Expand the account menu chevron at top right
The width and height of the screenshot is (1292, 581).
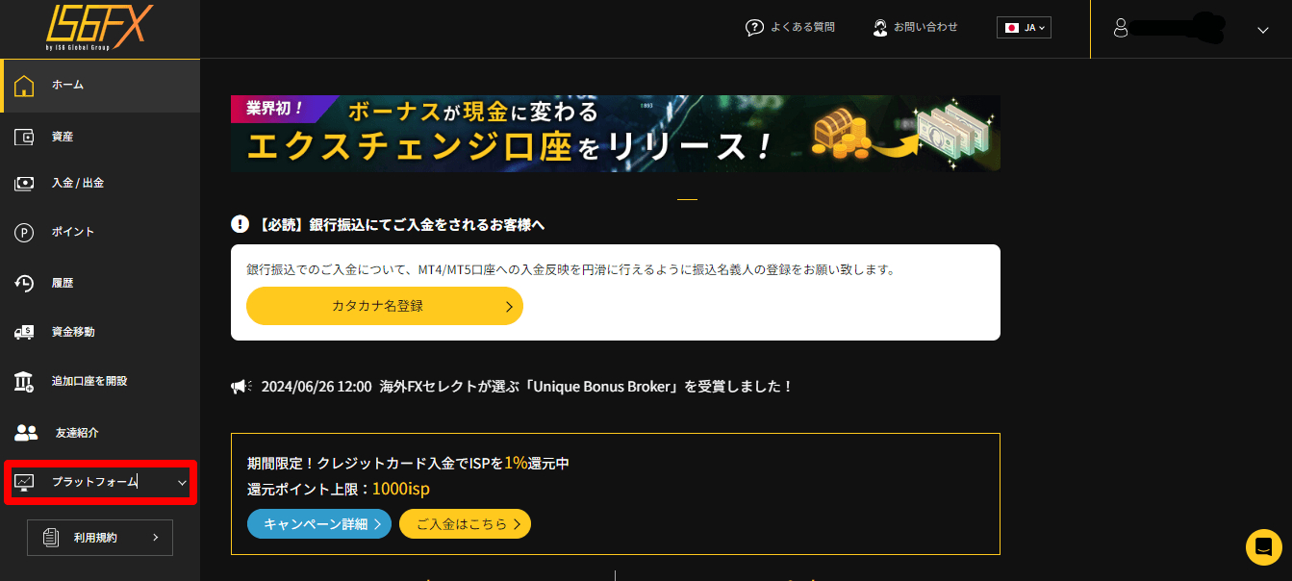(x=1261, y=30)
